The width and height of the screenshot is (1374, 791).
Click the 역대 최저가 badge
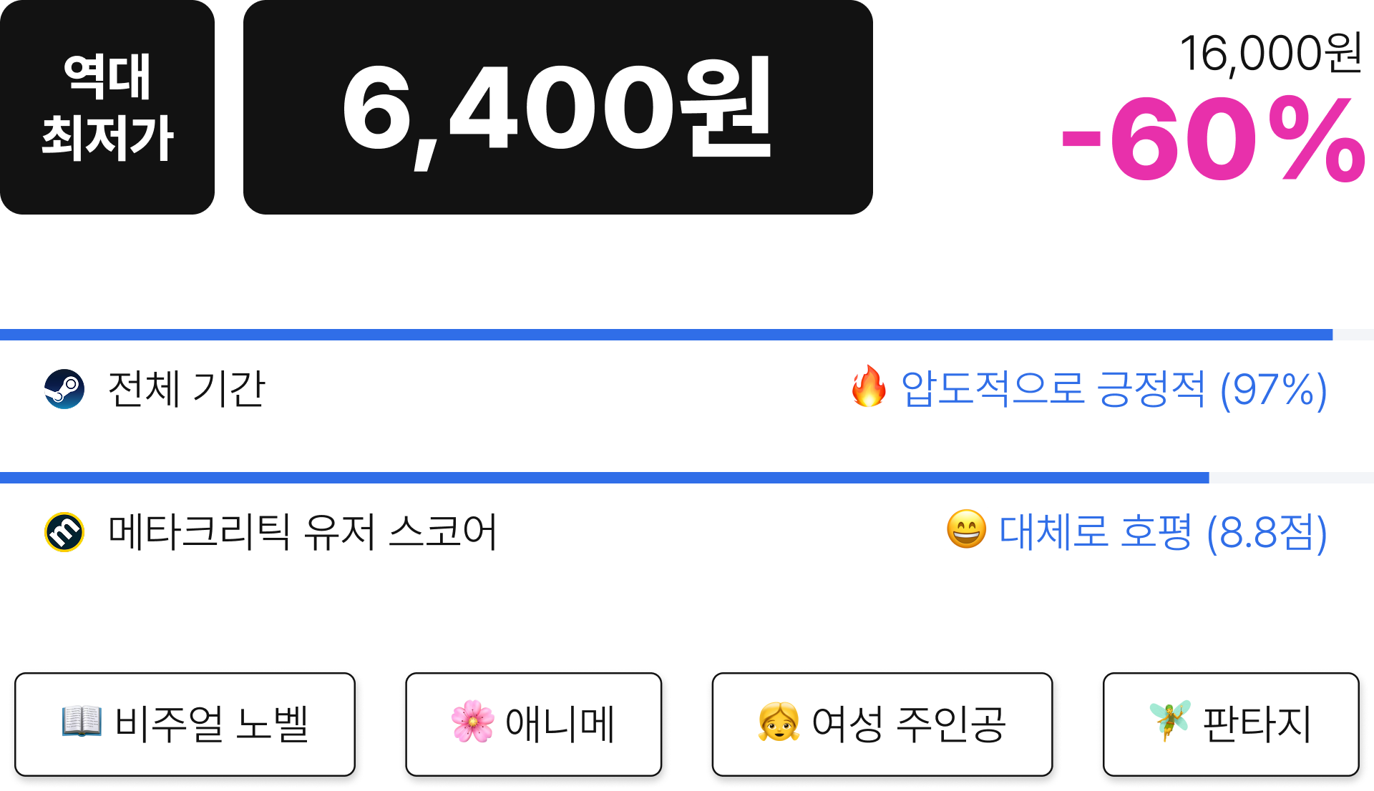107,107
